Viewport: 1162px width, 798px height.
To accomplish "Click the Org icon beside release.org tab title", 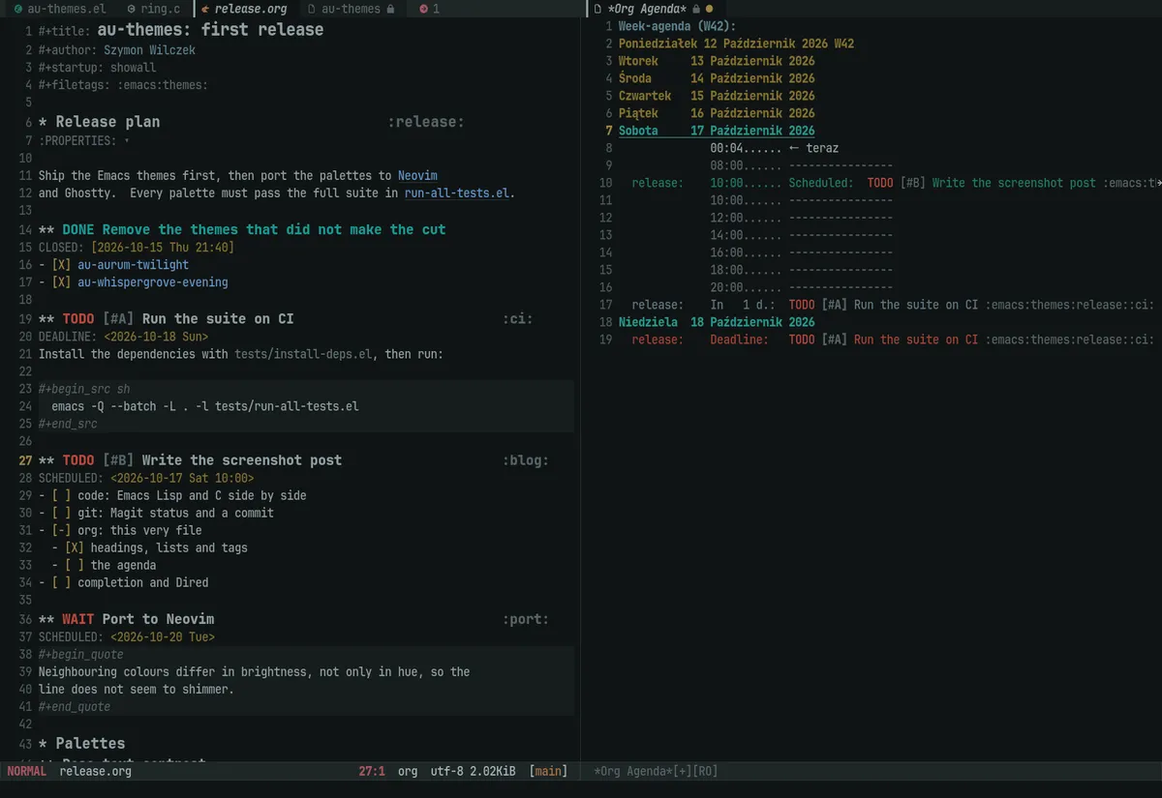I will point(205,9).
